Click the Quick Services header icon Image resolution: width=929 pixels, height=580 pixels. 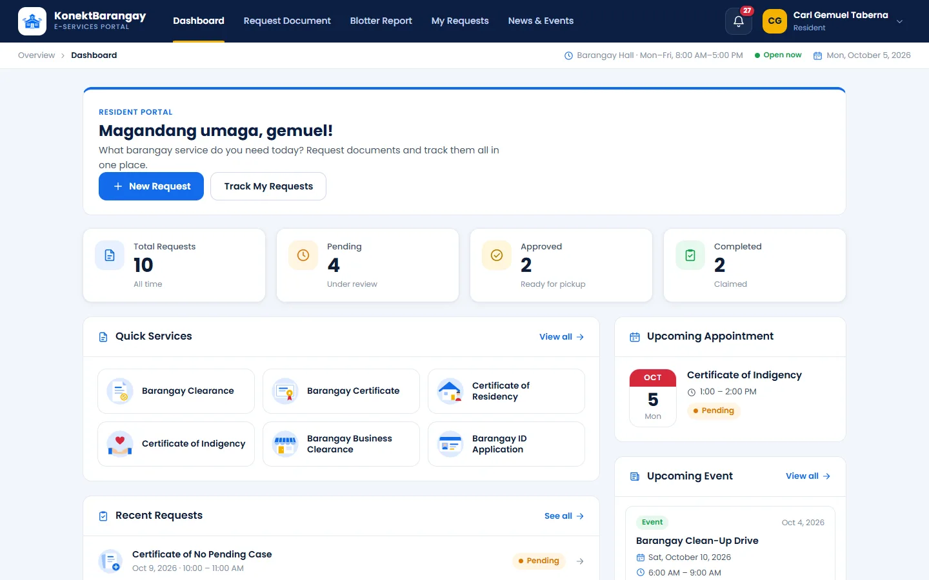[x=103, y=337]
